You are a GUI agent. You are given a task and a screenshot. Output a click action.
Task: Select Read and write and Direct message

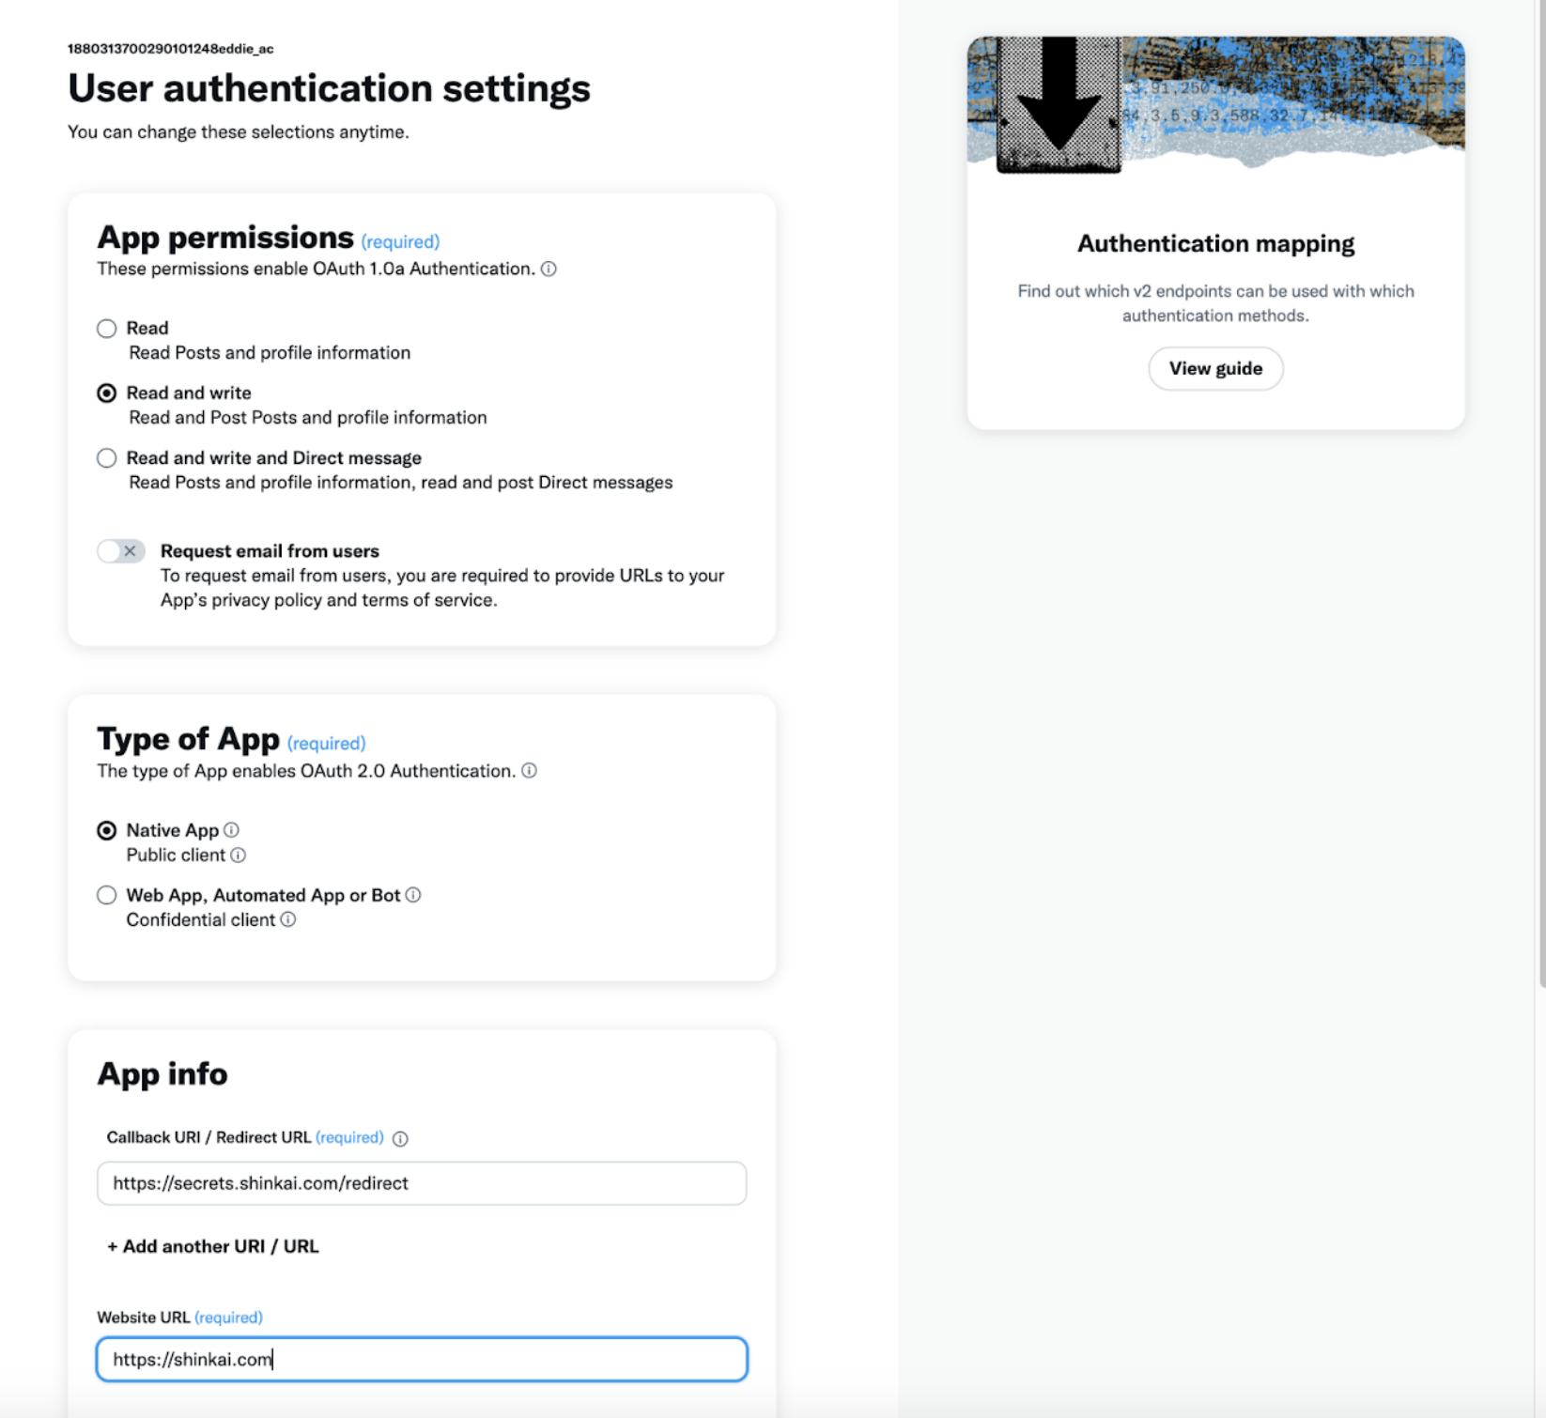[x=106, y=457]
